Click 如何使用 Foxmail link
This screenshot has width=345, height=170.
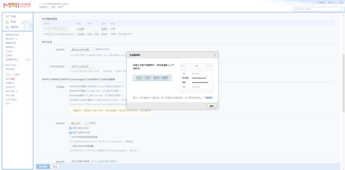click(x=105, y=86)
